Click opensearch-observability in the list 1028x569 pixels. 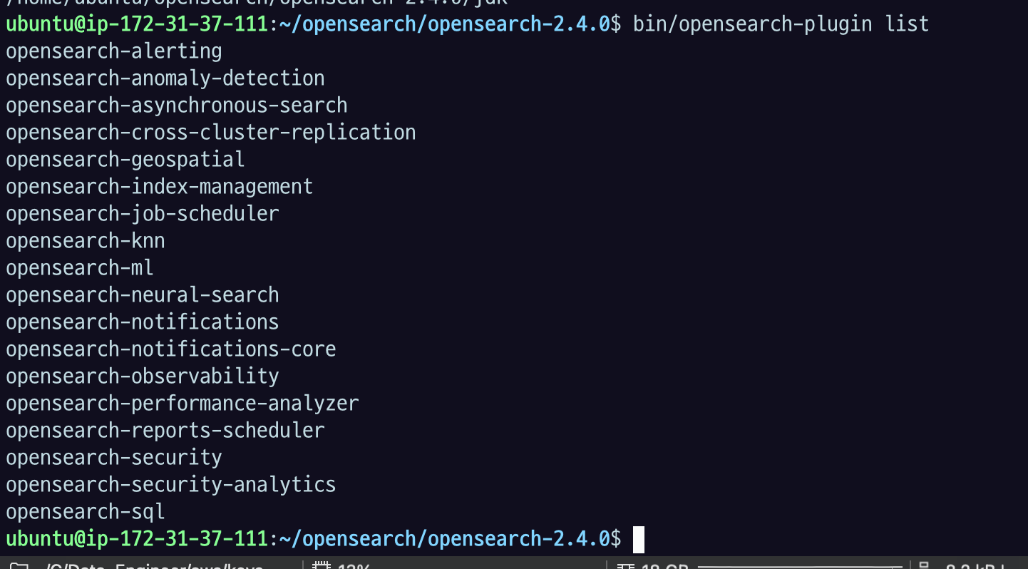[x=143, y=376]
